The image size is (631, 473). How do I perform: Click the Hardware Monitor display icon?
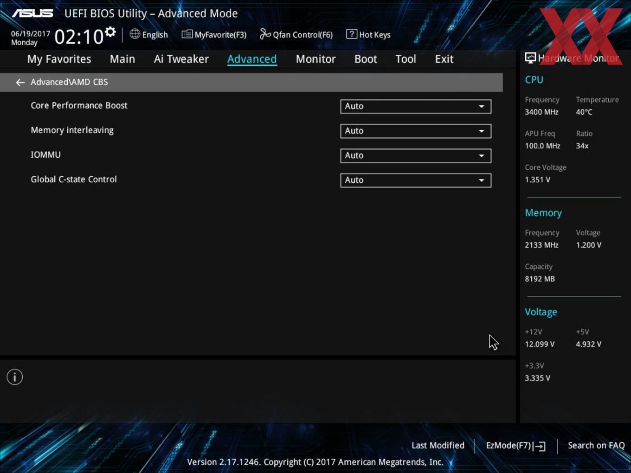(530, 58)
